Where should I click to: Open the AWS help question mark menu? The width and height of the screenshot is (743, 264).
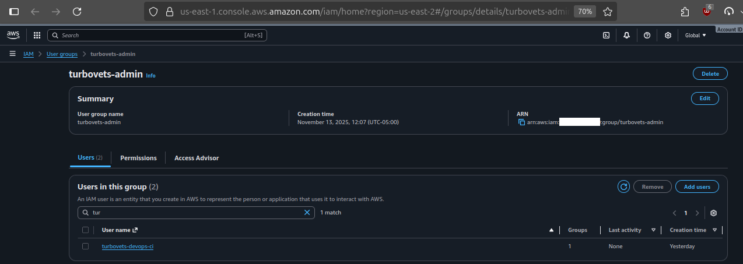647,36
